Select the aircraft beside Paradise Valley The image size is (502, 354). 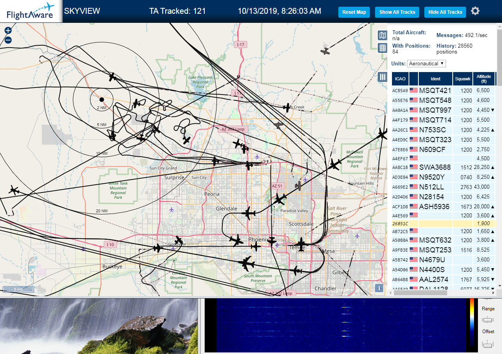280,199
